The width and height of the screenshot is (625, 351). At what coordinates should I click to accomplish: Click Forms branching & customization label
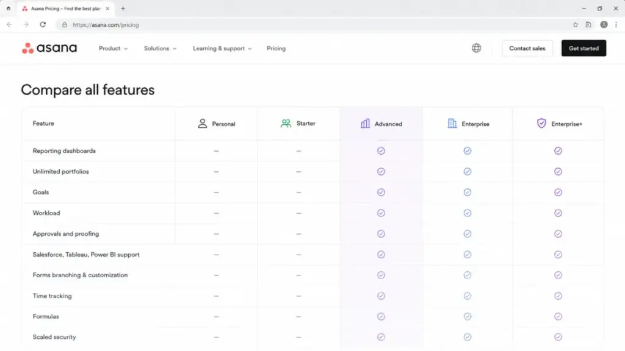coord(80,275)
